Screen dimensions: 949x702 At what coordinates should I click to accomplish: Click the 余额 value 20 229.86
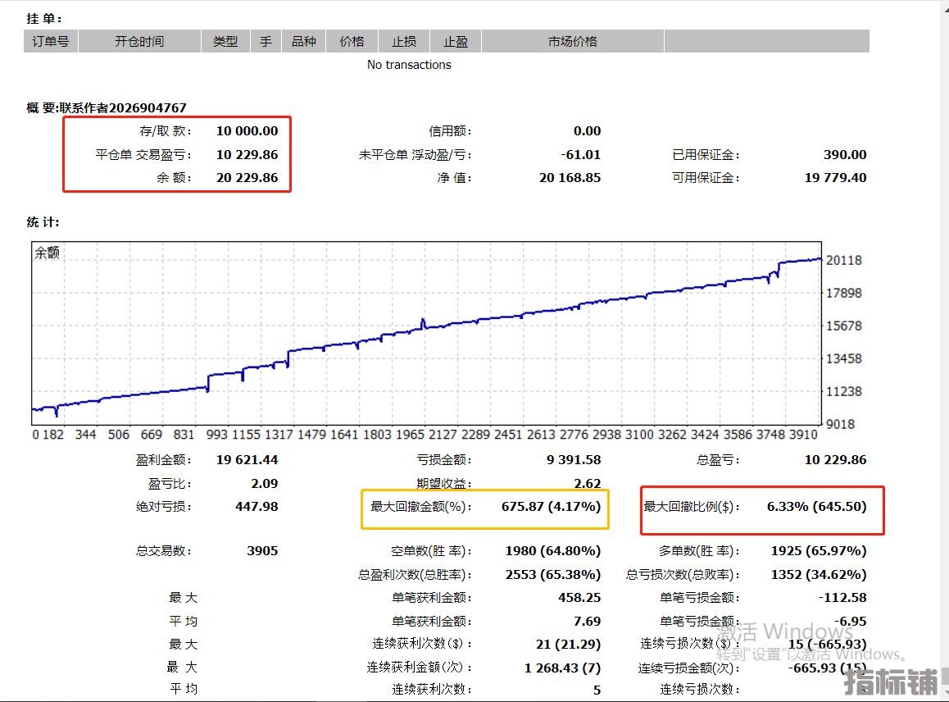coord(247,177)
